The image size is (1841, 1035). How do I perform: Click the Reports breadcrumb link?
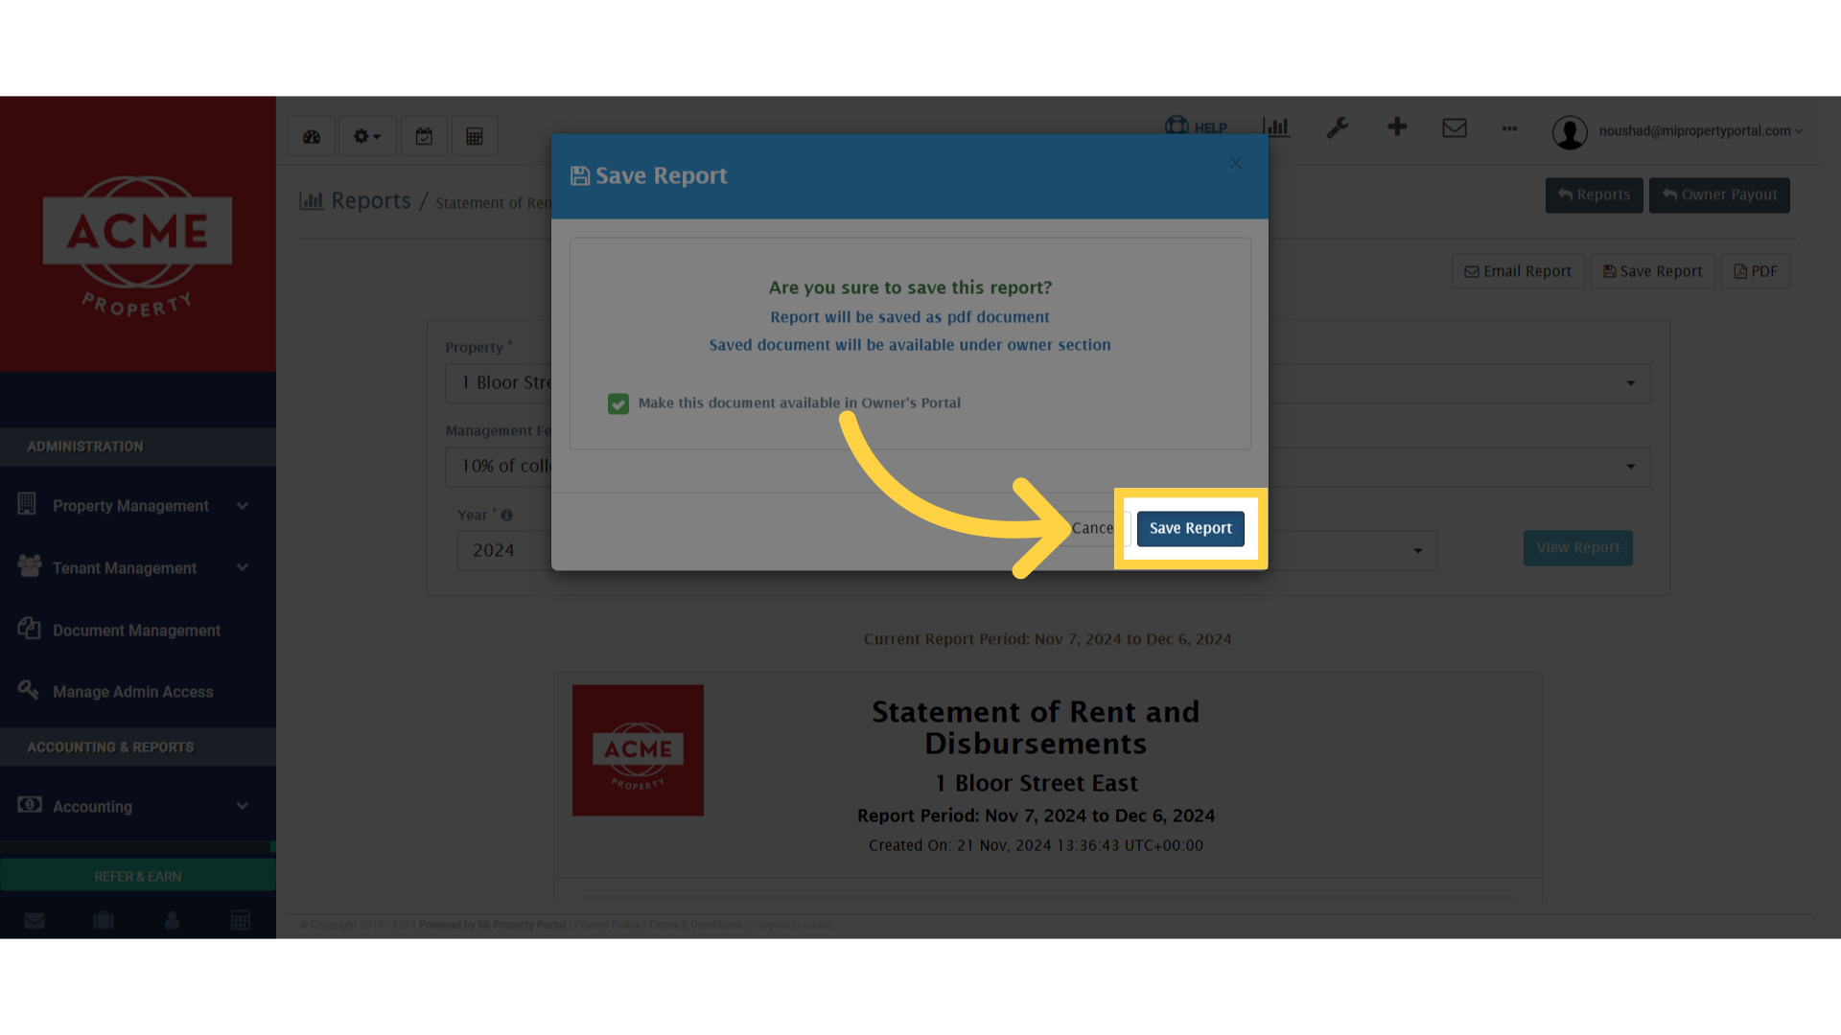[x=370, y=201]
